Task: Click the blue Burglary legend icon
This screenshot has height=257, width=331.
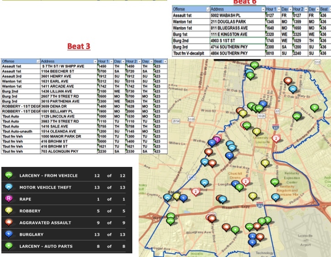Action: [8, 235]
